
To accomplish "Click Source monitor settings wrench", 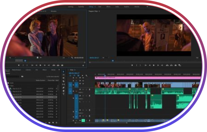I will tap(72, 58).
